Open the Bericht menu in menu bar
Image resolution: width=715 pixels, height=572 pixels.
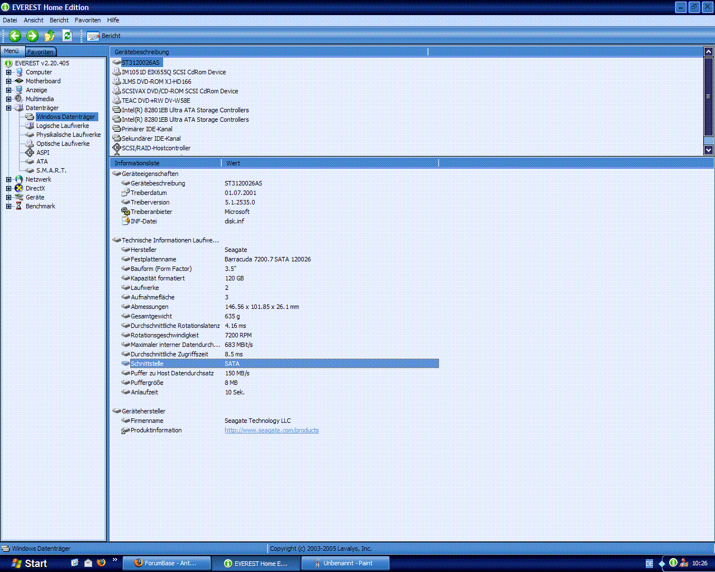tap(59, 20)
